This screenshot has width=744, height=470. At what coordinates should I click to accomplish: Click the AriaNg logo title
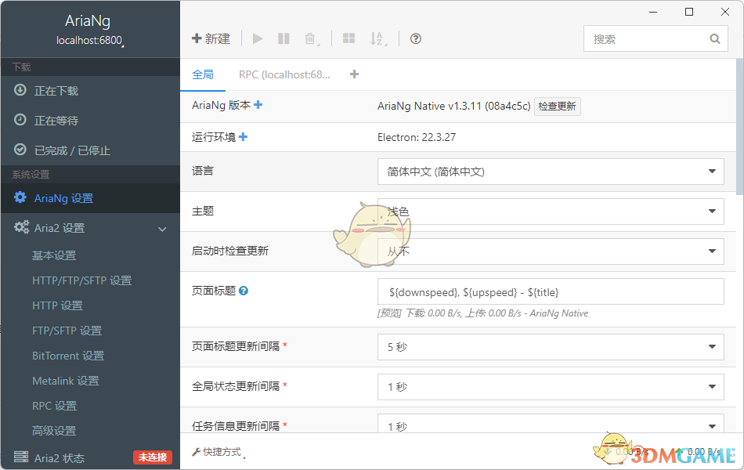coord(88,20)
